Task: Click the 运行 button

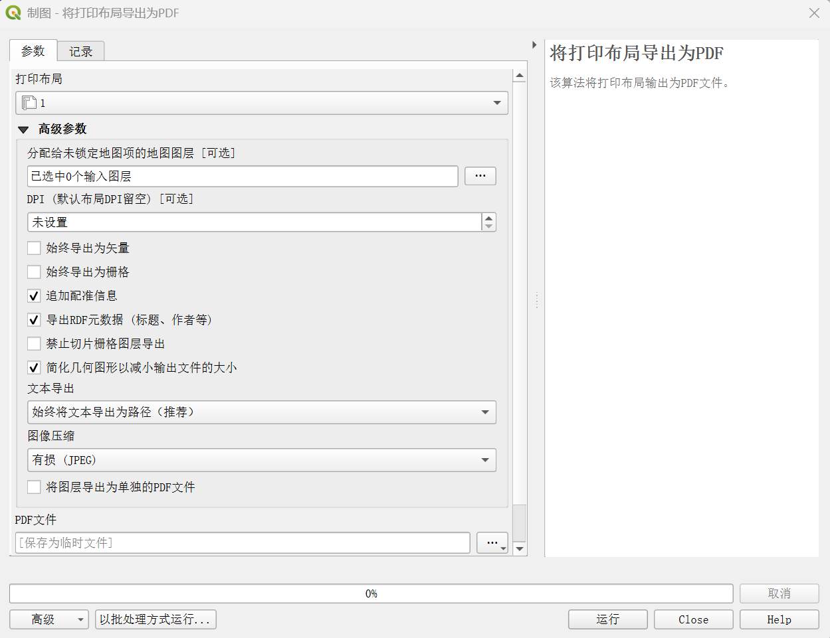Action: 607,619
